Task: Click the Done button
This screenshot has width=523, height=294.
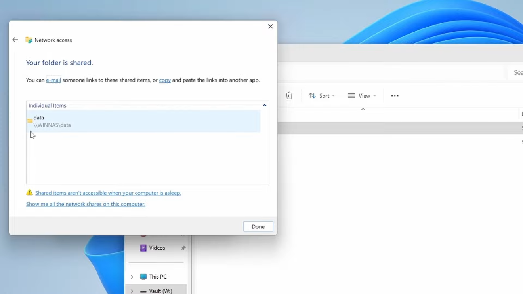Action: point(258,226)
